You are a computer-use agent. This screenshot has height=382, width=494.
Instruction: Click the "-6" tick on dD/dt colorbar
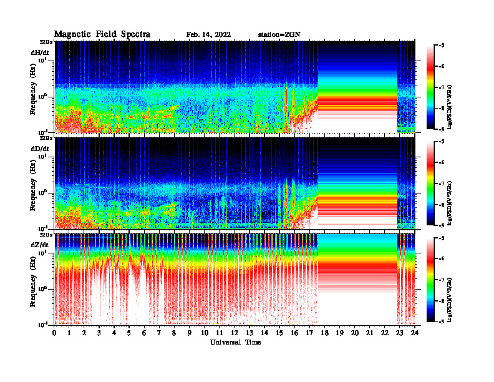click(441, 163)
